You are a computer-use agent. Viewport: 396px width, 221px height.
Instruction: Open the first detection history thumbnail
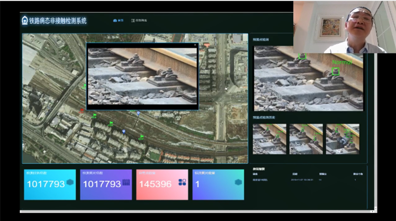point(269,139)
